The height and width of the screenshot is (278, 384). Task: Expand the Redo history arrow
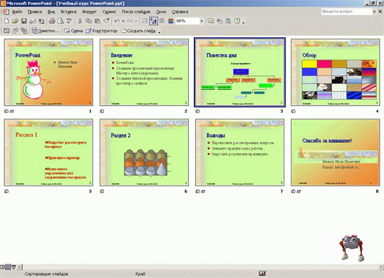coord(136,22)
